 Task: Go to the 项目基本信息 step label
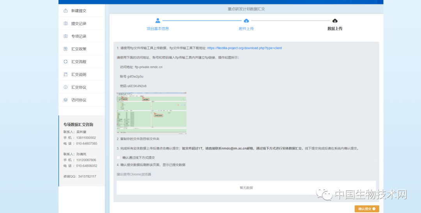tap(158, 28)
